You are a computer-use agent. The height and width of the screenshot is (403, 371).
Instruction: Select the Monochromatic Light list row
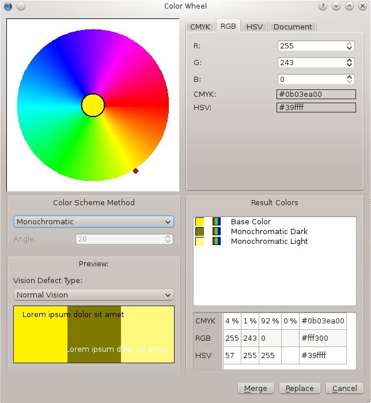pyautogui.click(x=274, y=241)
